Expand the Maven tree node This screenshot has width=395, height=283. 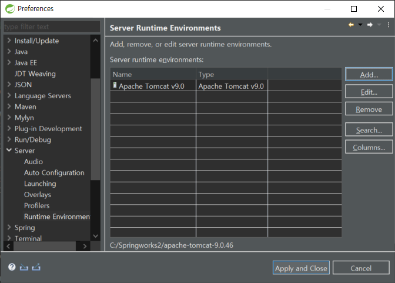9,106
